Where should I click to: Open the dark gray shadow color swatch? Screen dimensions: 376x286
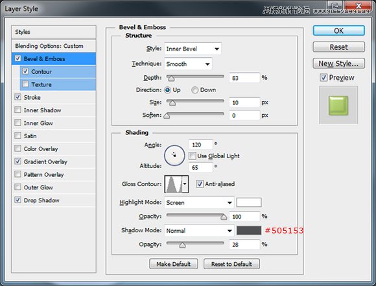click(249, 230)
